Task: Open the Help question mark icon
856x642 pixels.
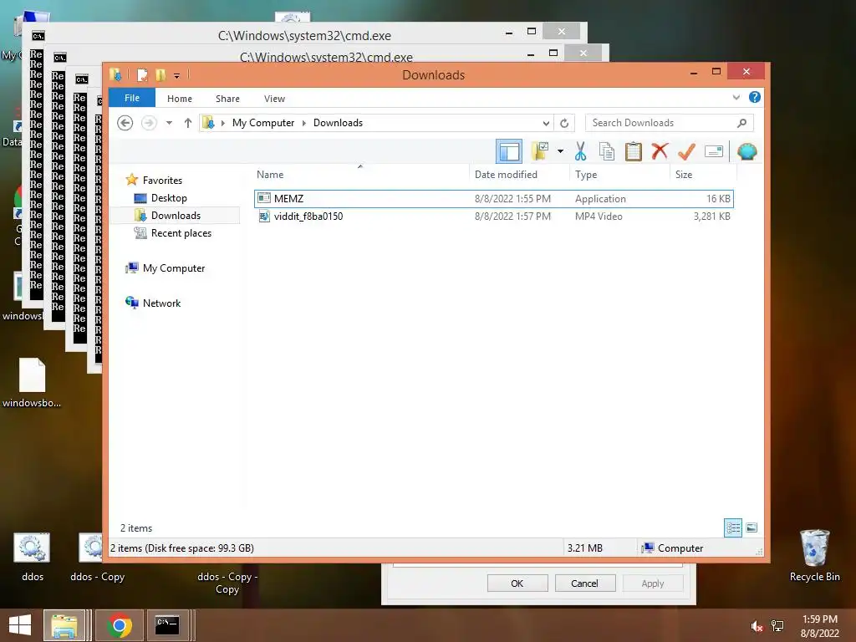Action: point(755,97)
